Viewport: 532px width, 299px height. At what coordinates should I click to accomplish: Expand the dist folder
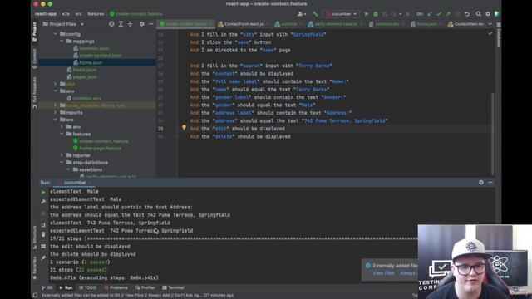click(x=56, y=84)
